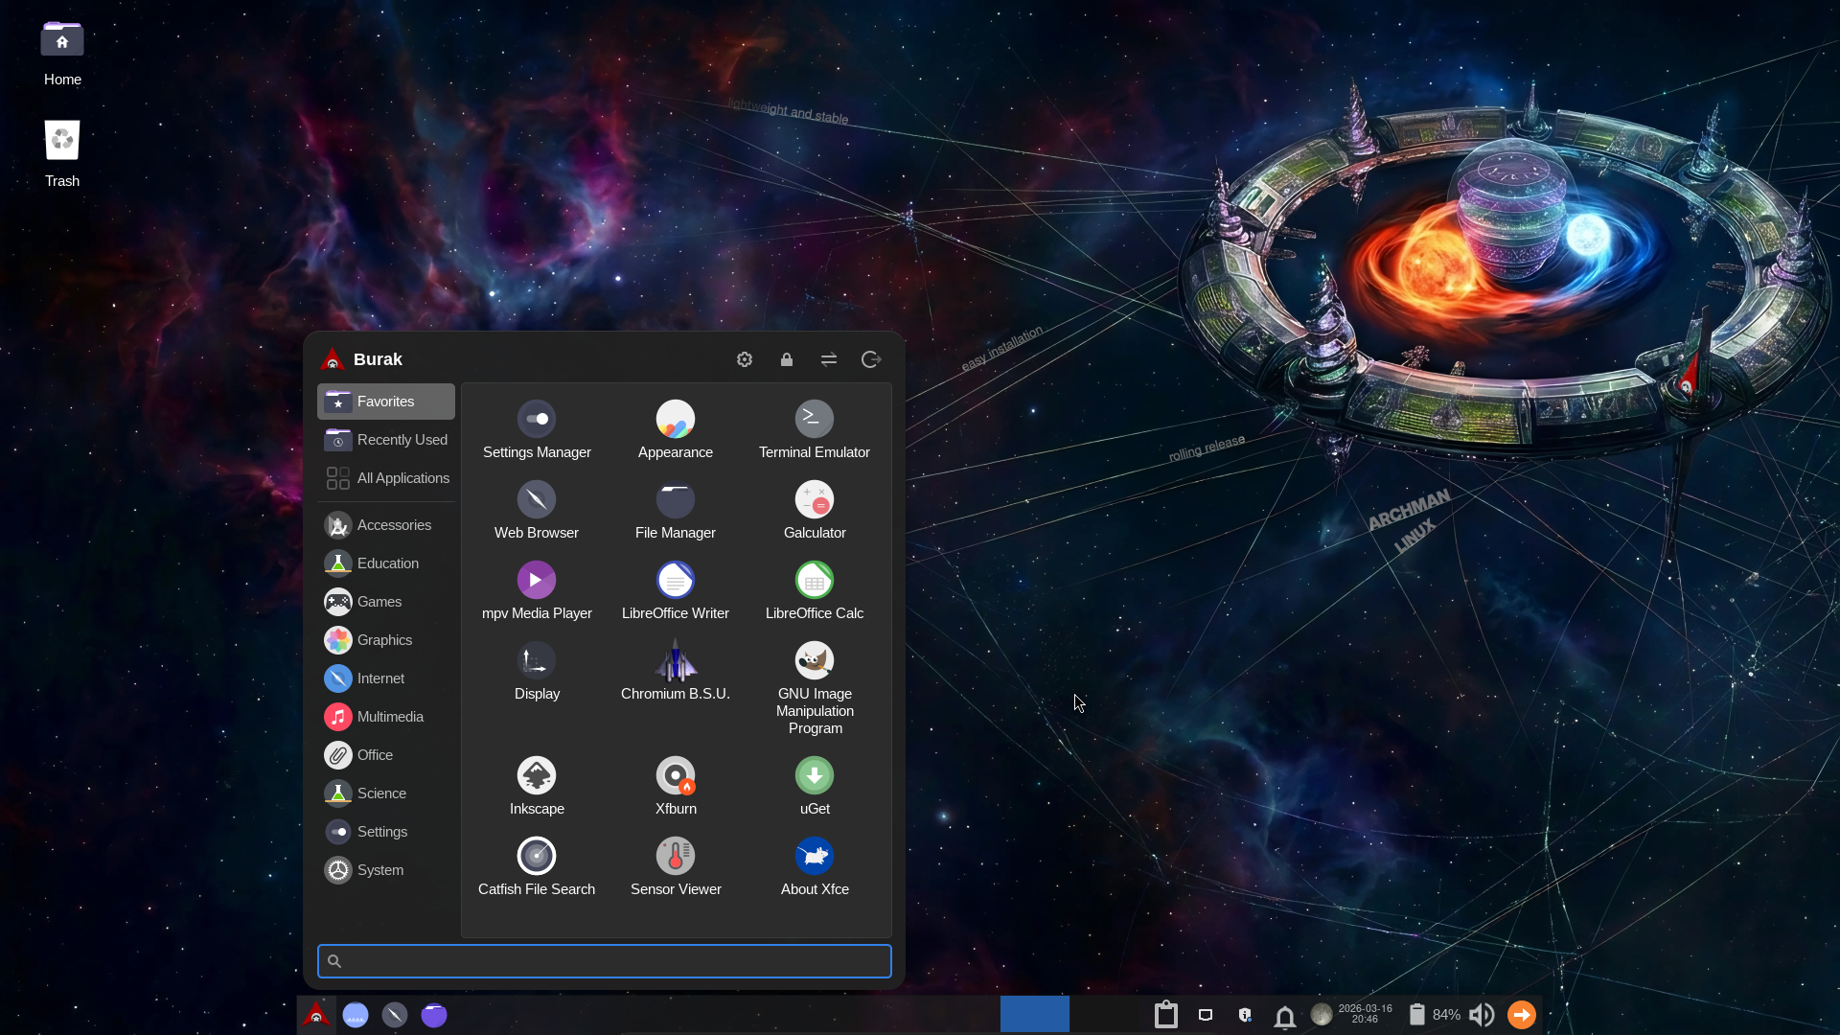Open settings gear in the menu header
Viewport: 1840px width, 1035px height.
[x=745, y=359]
